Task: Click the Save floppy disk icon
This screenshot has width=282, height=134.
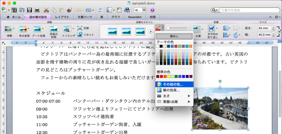Action: click(29, 10)
